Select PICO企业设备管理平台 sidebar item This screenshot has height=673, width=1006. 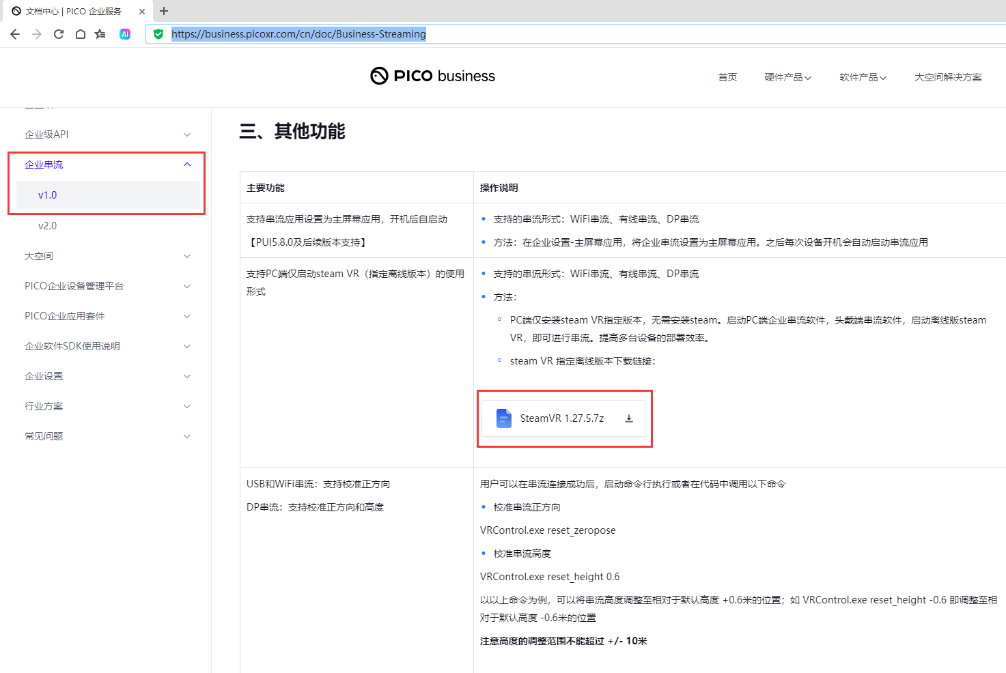(74, 286)
